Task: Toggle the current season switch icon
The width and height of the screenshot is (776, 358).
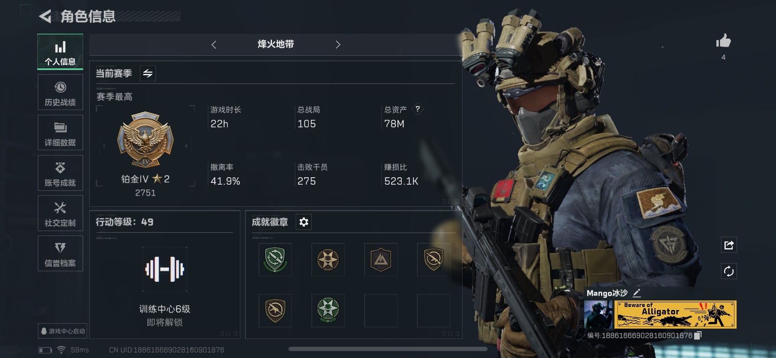Action: click(x=148, y=74)
